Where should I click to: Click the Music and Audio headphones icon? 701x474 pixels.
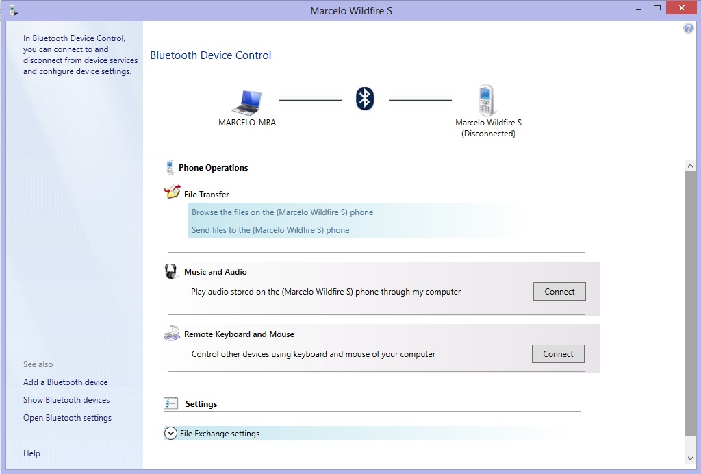pos(170,271)
